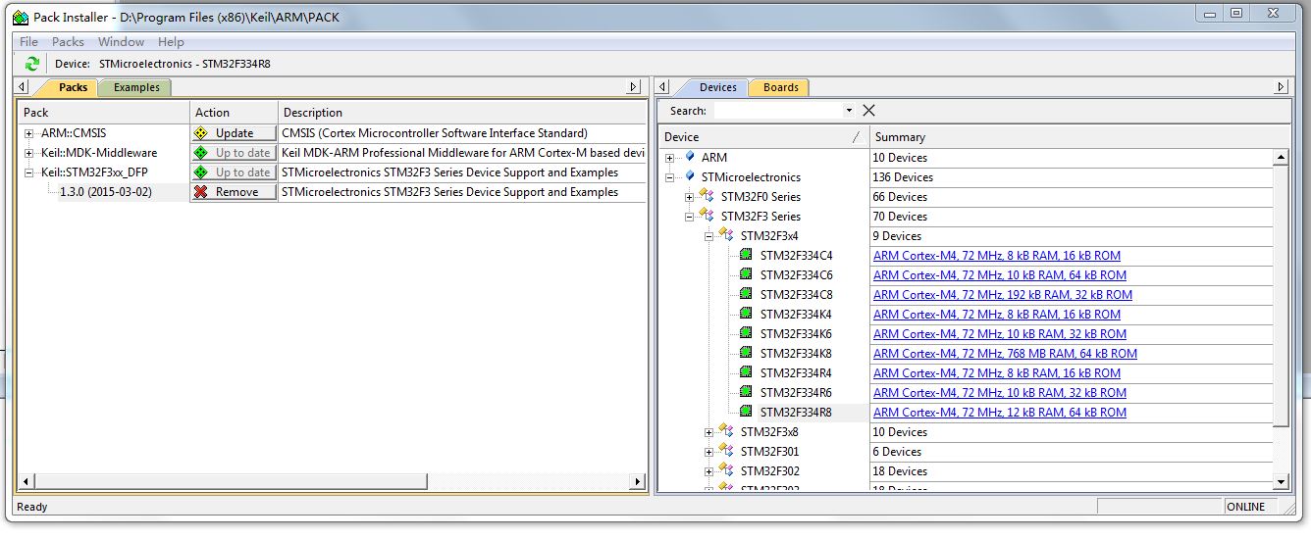Click the STM32F3x4 subfamily icon
The image size is (1311, 540).
[726, 235]
